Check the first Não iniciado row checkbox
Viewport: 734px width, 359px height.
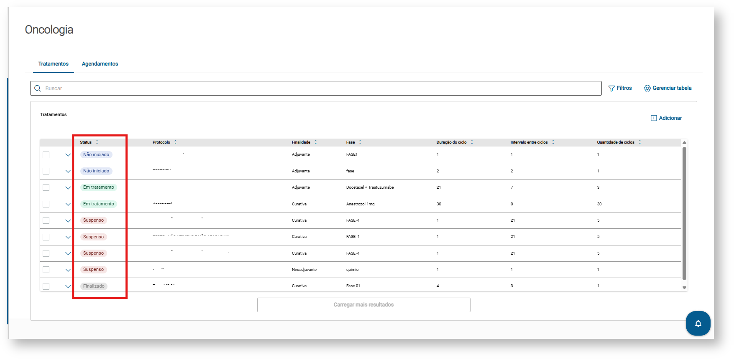point(46,155)
